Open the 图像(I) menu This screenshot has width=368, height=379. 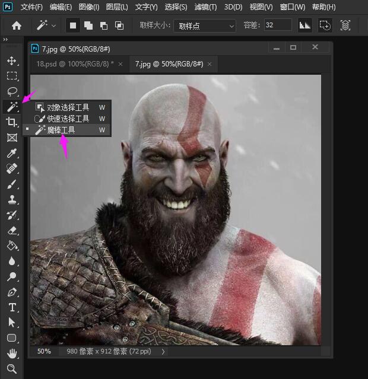(89, 7)
